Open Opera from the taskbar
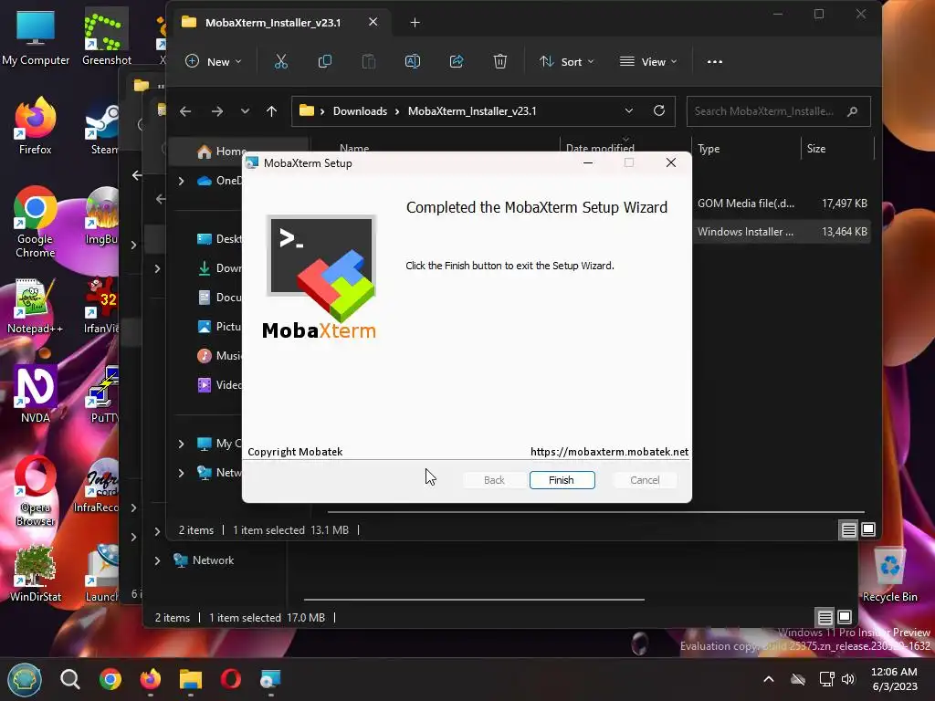This screenshot has height=701, width=935. pos(231,679)
